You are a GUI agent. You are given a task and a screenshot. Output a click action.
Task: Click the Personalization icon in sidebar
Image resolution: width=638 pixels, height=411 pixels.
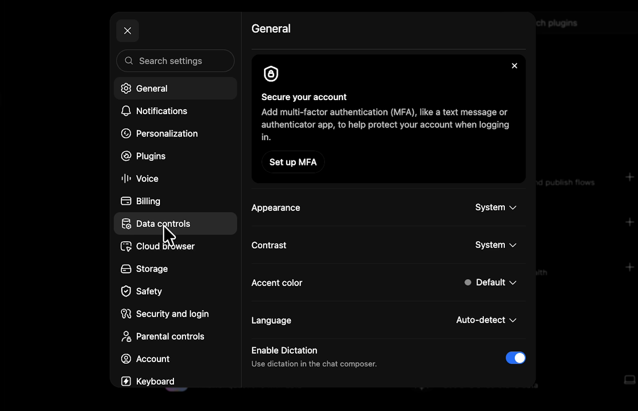pos(126,133)
